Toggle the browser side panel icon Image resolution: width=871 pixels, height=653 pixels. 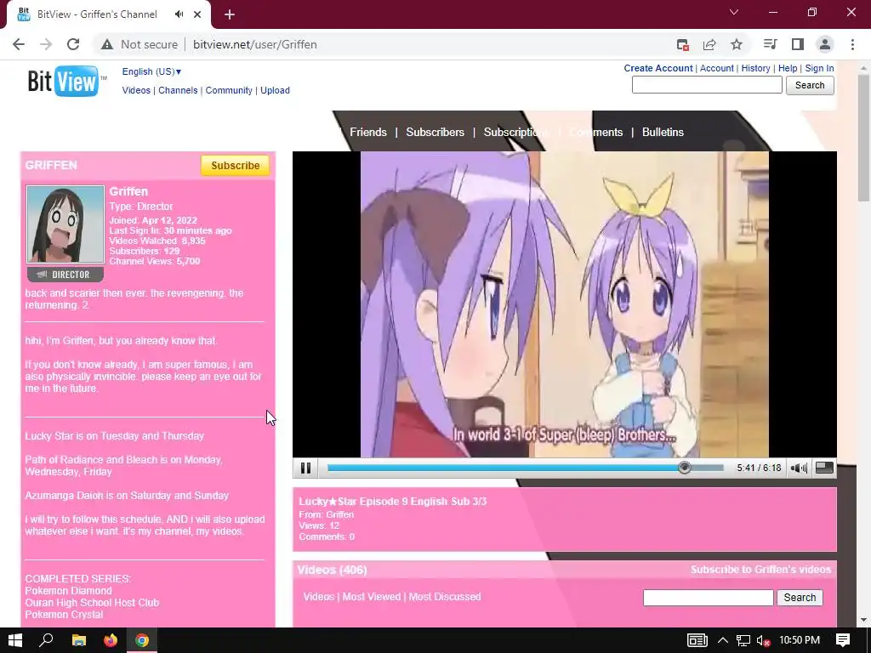798,44
